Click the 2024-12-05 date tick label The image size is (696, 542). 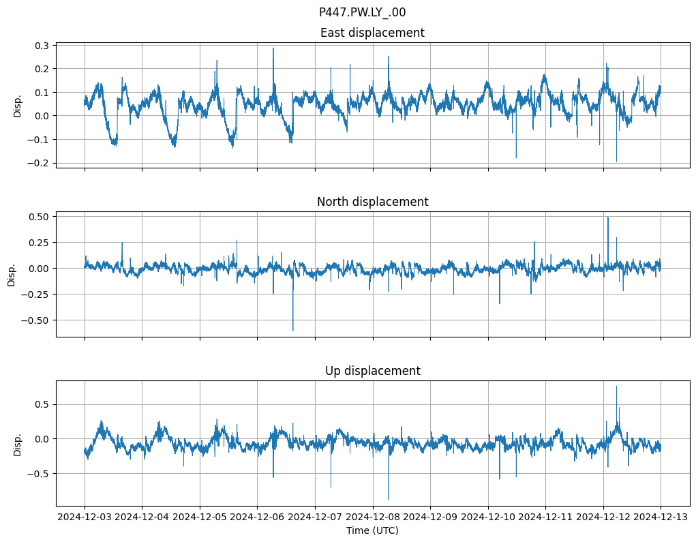pos(200,517)
